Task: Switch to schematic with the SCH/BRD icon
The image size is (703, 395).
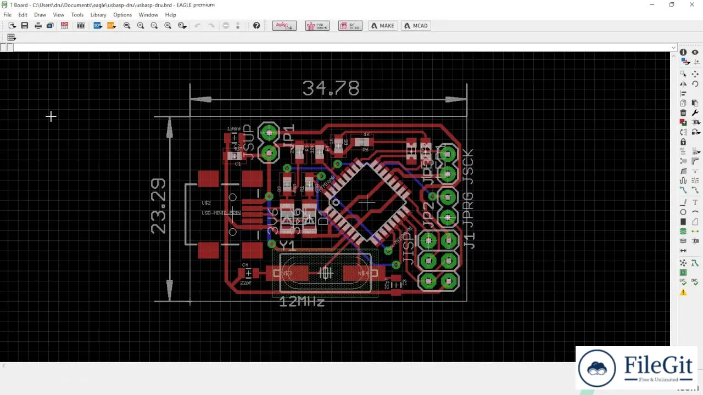Action: coord(65,26)
